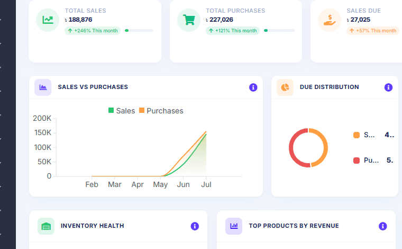Open info for Inventory Health
402x249 pixels.
coord(195,226)
